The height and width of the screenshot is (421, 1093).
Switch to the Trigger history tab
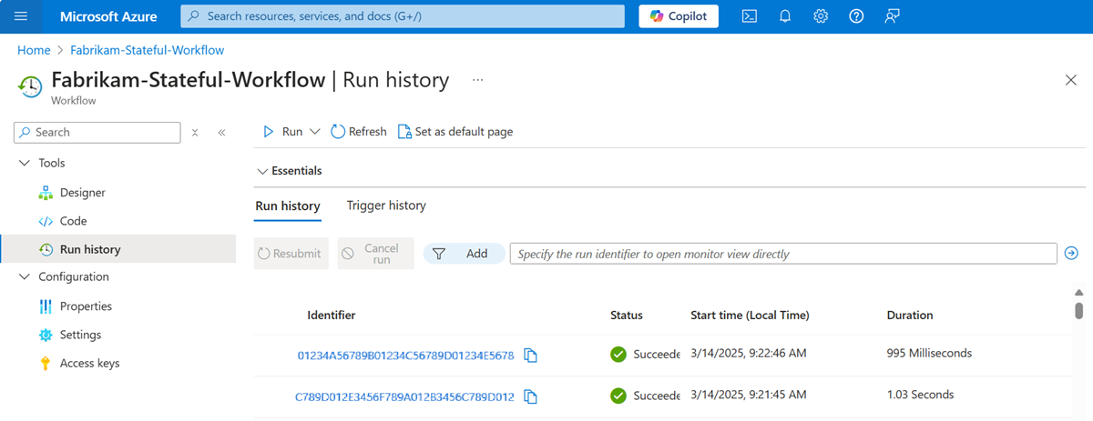point(386,206)
